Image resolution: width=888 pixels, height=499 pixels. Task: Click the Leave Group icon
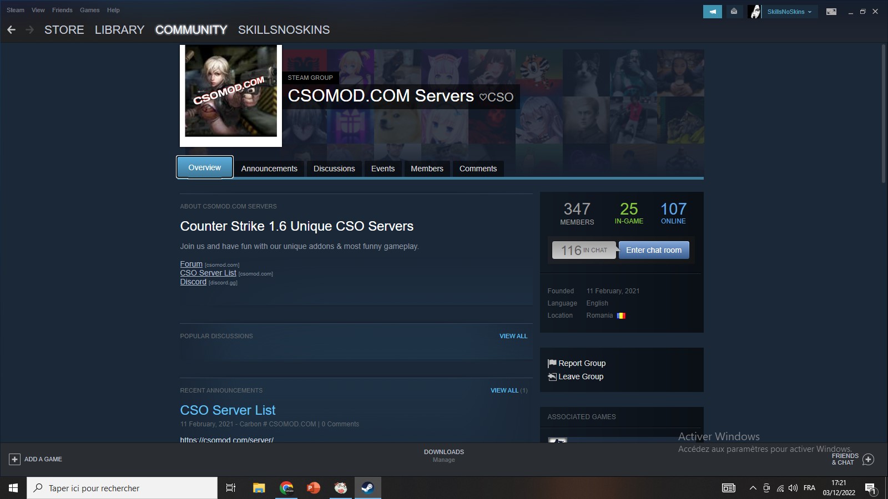coord(552,377)
